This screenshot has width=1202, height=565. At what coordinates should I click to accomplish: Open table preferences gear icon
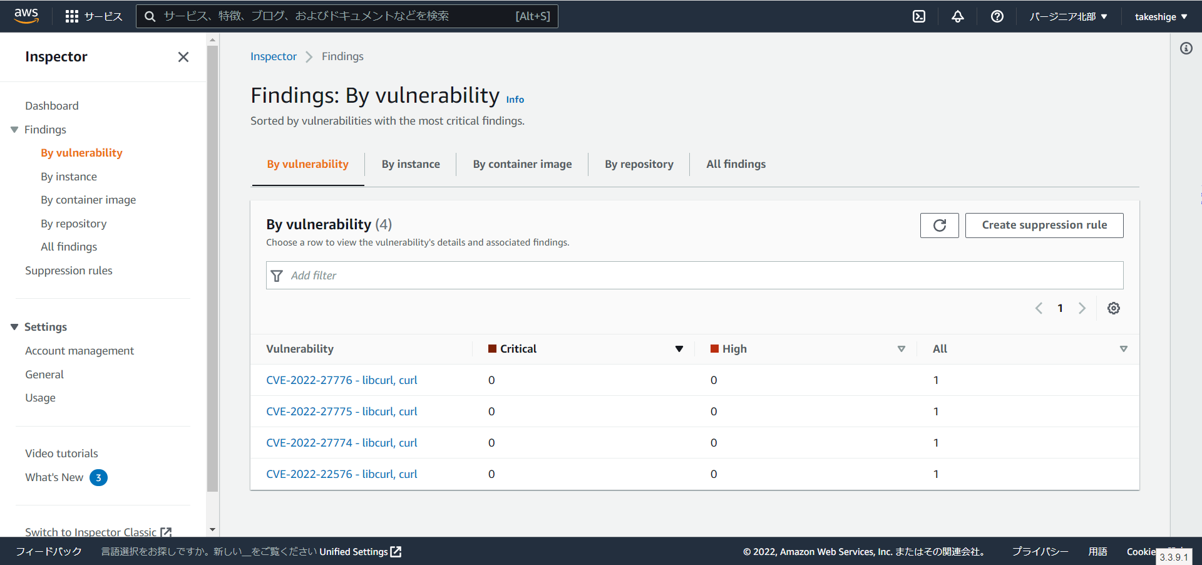pyautogui.click(x=1114, y=308)
